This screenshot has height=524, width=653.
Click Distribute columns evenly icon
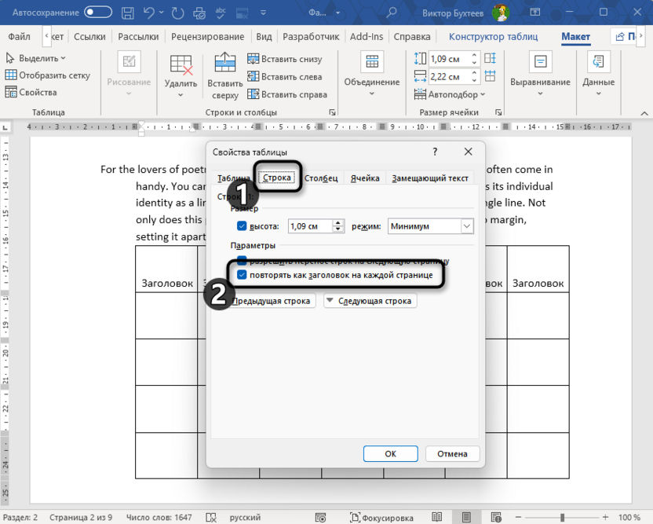pyautogui.click(x=491, y=76)
